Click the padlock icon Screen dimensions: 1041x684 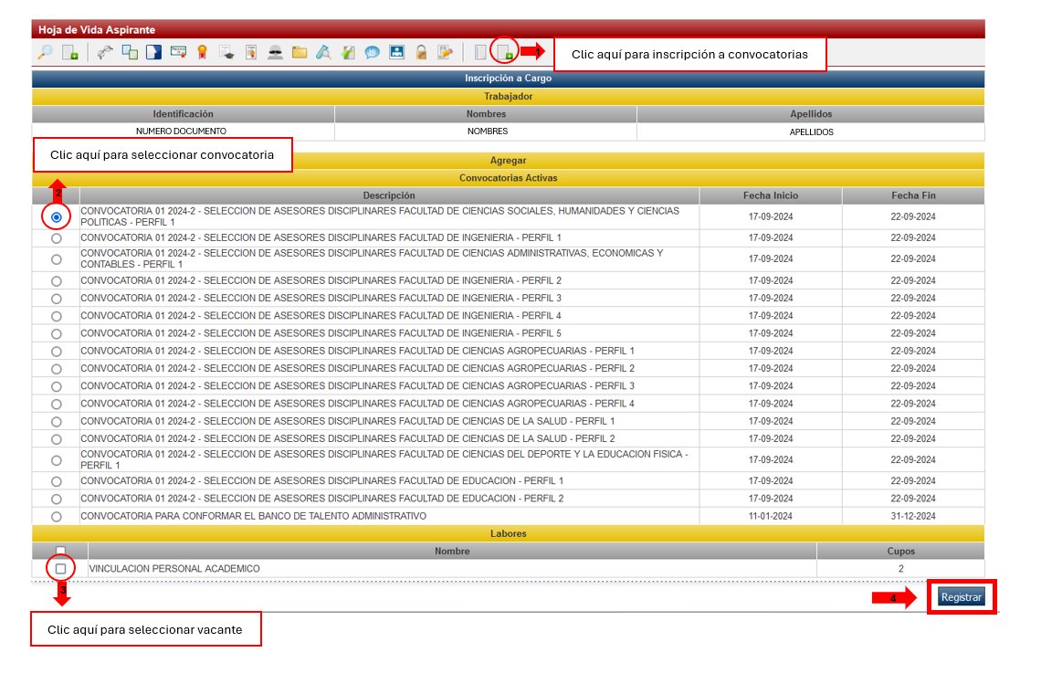(x=421, y=52)
